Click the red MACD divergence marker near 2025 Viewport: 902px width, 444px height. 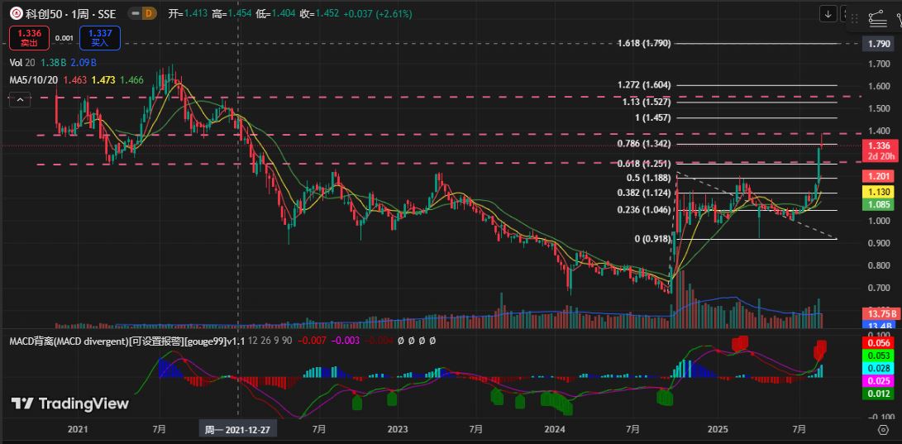pos(740,342)
